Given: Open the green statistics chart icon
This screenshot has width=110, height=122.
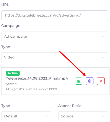Looking at the screenshot, I should tap(79, 81).
